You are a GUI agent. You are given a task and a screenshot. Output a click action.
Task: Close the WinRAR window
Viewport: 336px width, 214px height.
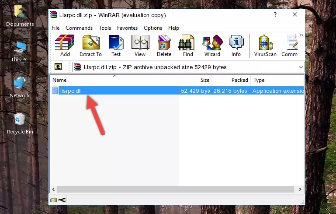pos(295,14)
